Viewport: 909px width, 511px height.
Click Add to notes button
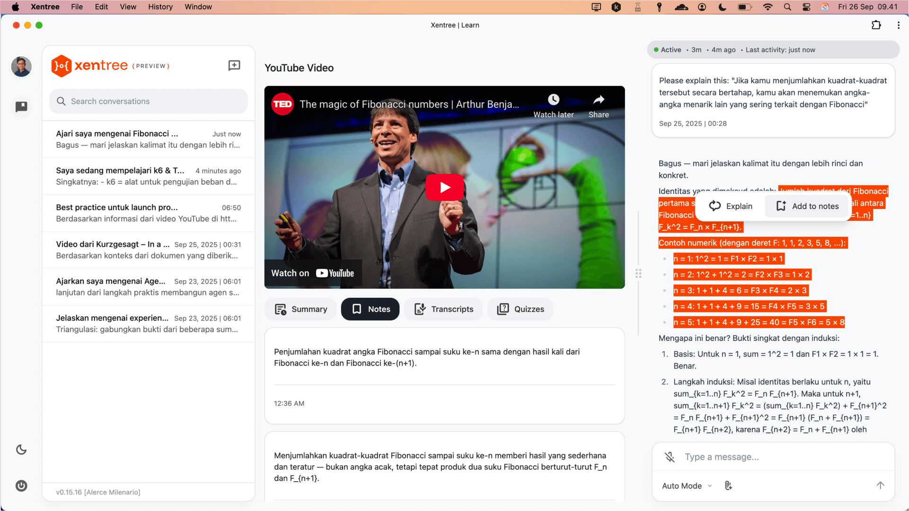(807, 206)
